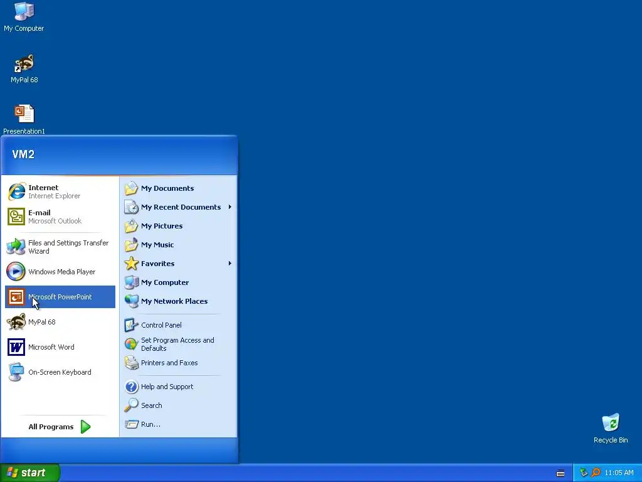Viewport: 642px width, 482px height.
Task: Open the Recycle Bin on desktop
Action: click(x=611, y=429)
